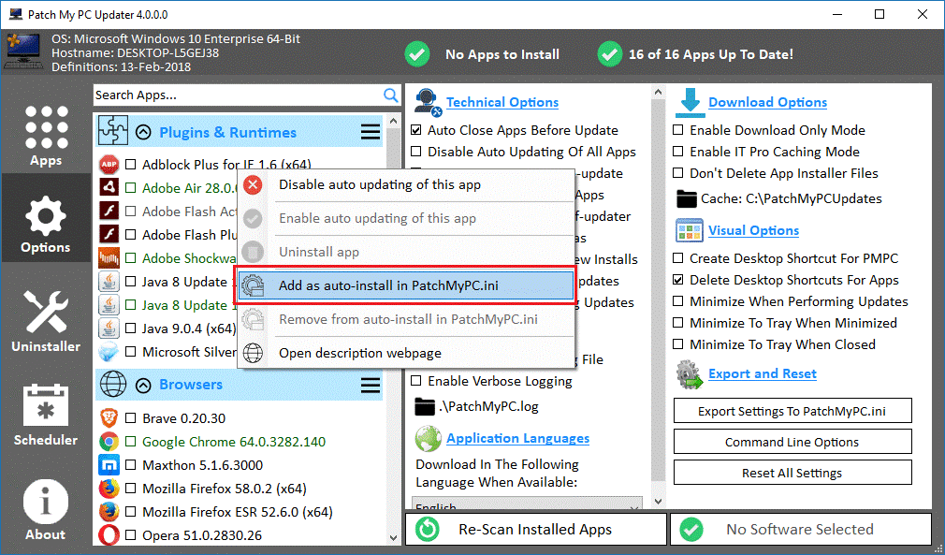The width and height of the screenshot is (945, 555).
Task: Click the search magnifier icon
Action: tap(390, 95)
